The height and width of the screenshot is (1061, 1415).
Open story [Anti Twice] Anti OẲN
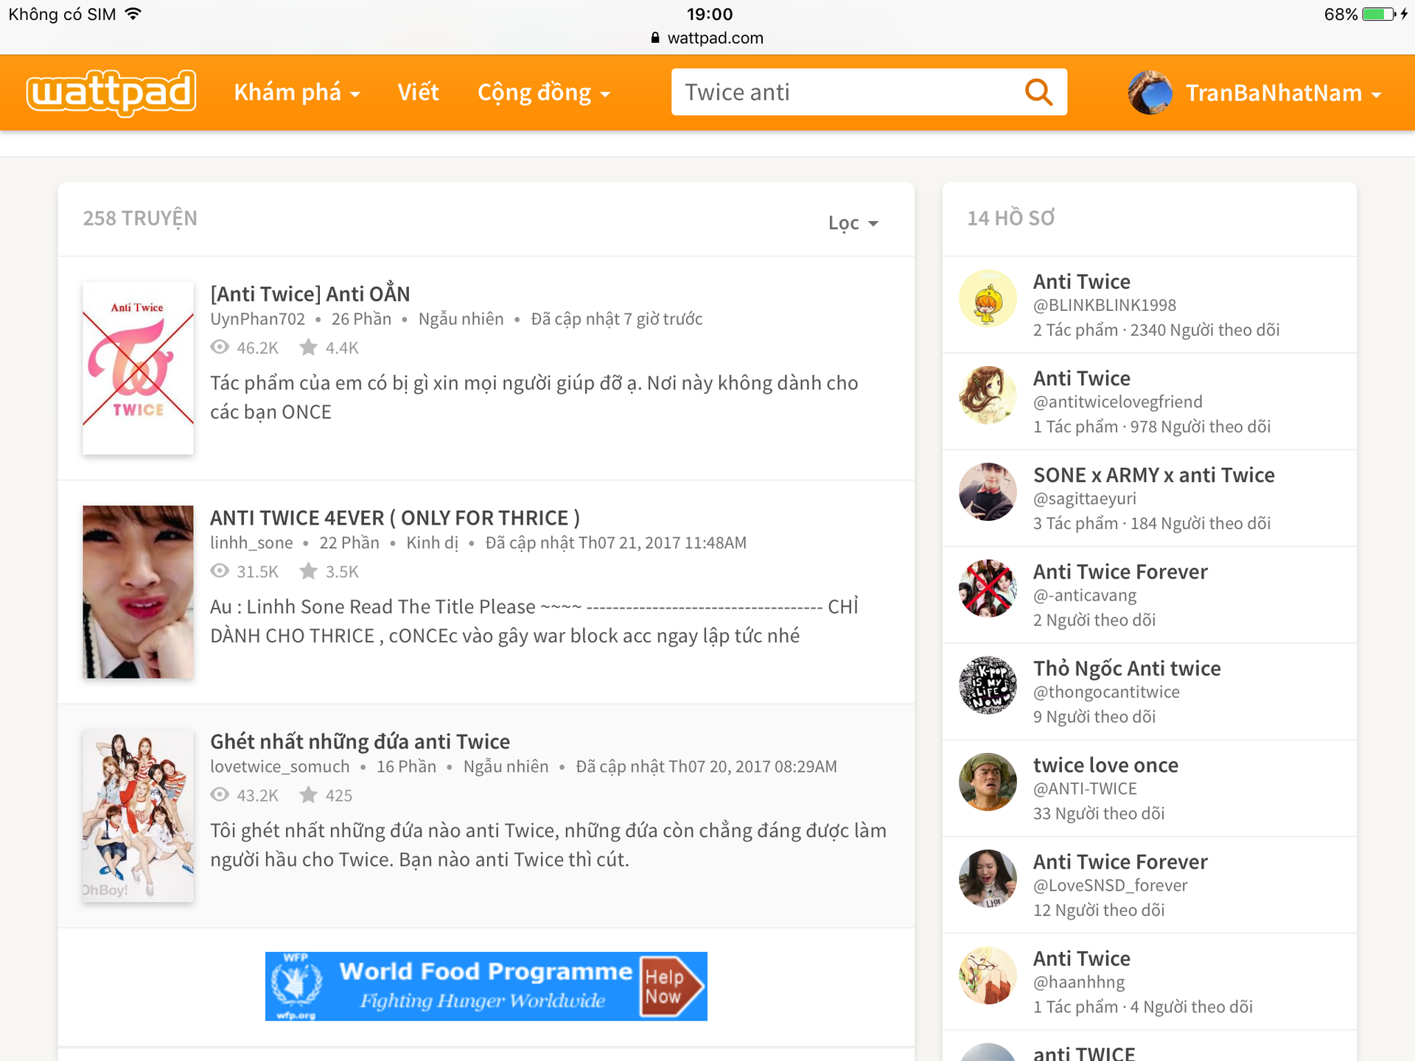pos(310,293)
